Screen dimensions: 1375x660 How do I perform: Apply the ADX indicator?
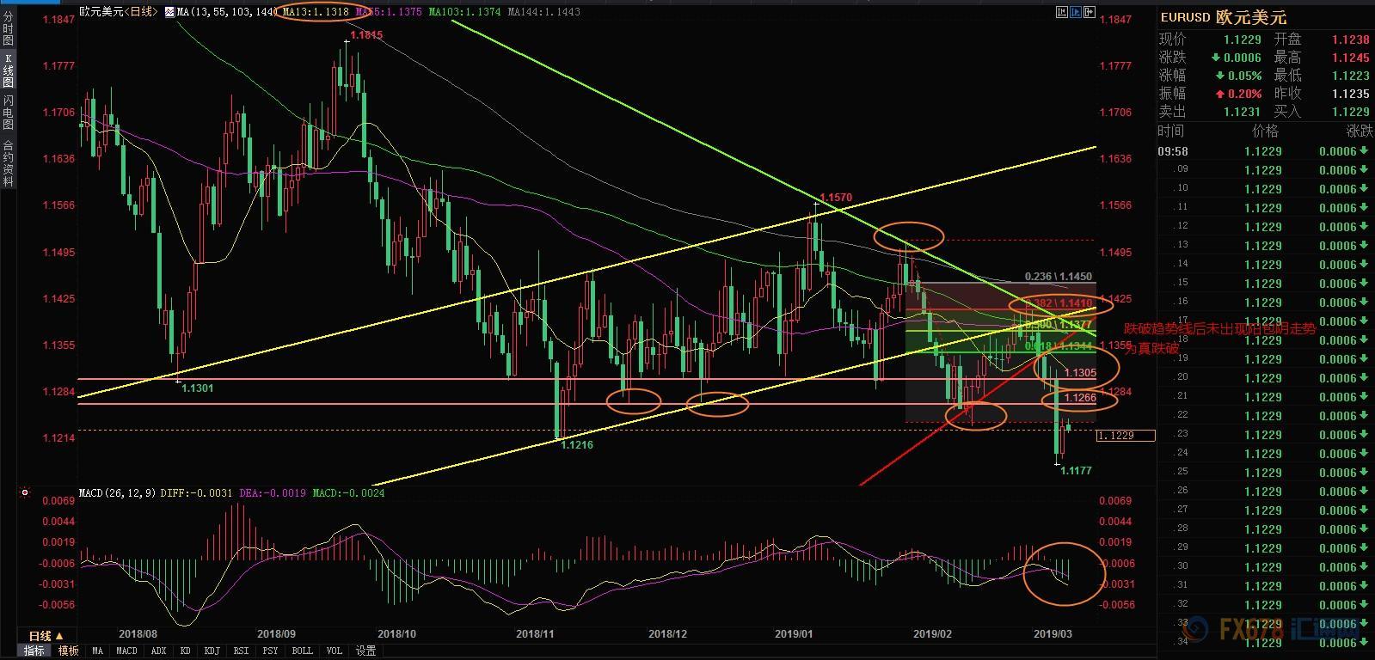pyautogui.click(x=158, y=651)
